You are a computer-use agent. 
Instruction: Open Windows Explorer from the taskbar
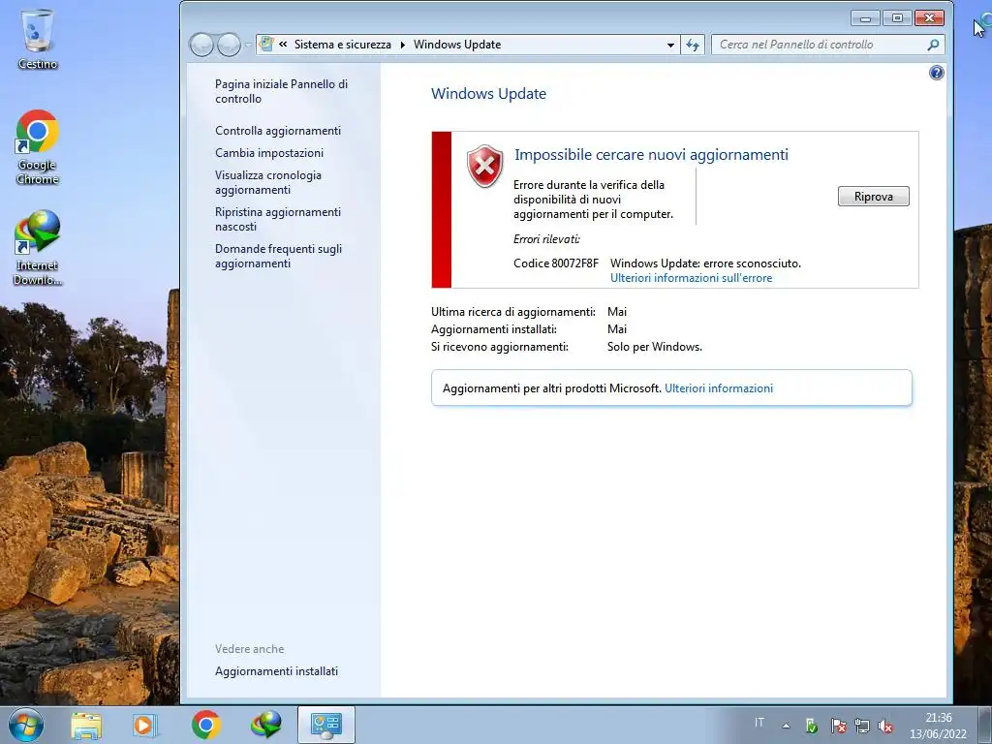tap(86, 725)
